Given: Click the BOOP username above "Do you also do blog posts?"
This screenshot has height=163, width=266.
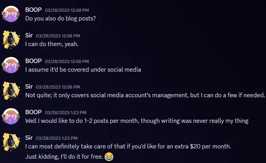Looking at the screenshot, I should (33, 9).
